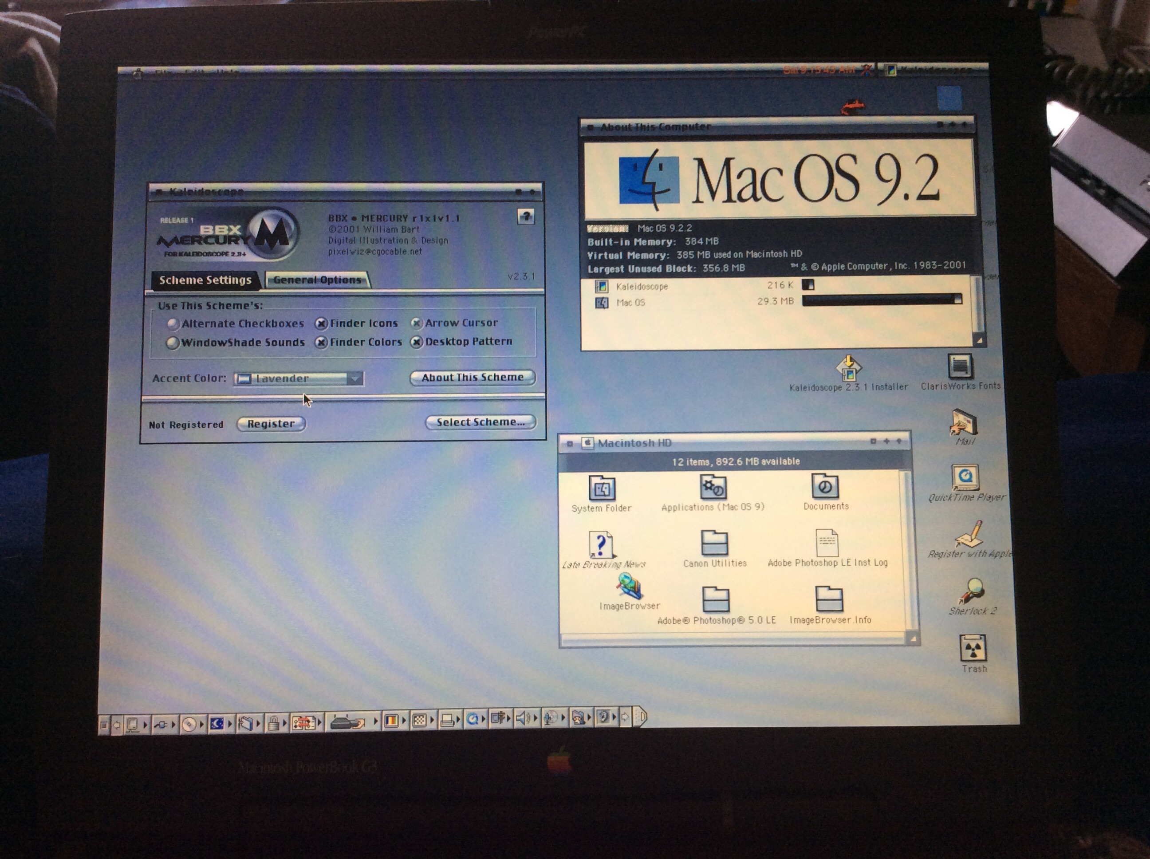
Task: Click the About This Scheme button
Action: click(472, 378)
